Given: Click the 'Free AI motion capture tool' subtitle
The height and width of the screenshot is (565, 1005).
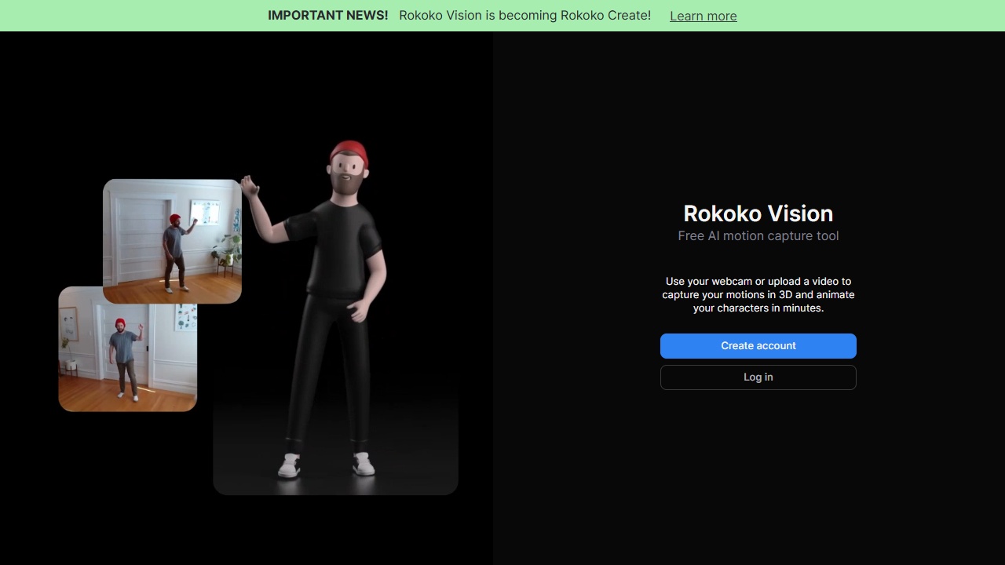Looking at the screenshot, I should pyautogui.click(x=758, y=235).
